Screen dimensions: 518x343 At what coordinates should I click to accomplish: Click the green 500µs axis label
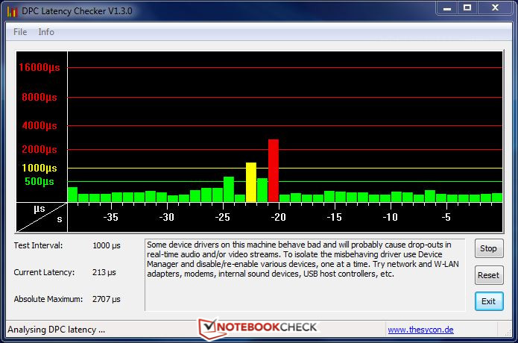(x=40, y=181)
